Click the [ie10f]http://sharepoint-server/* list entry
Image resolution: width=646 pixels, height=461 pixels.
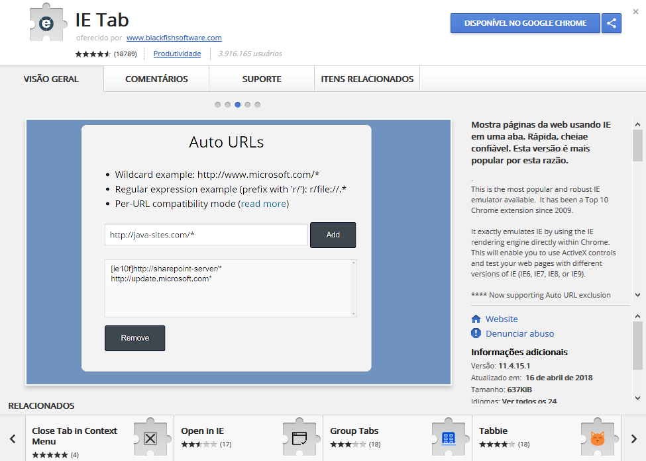166,269
